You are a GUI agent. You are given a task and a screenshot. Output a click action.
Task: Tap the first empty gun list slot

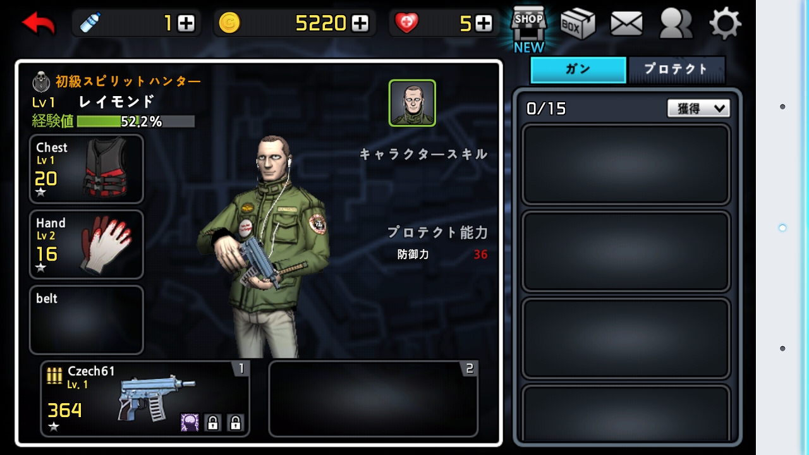click(x=626, y=164)
